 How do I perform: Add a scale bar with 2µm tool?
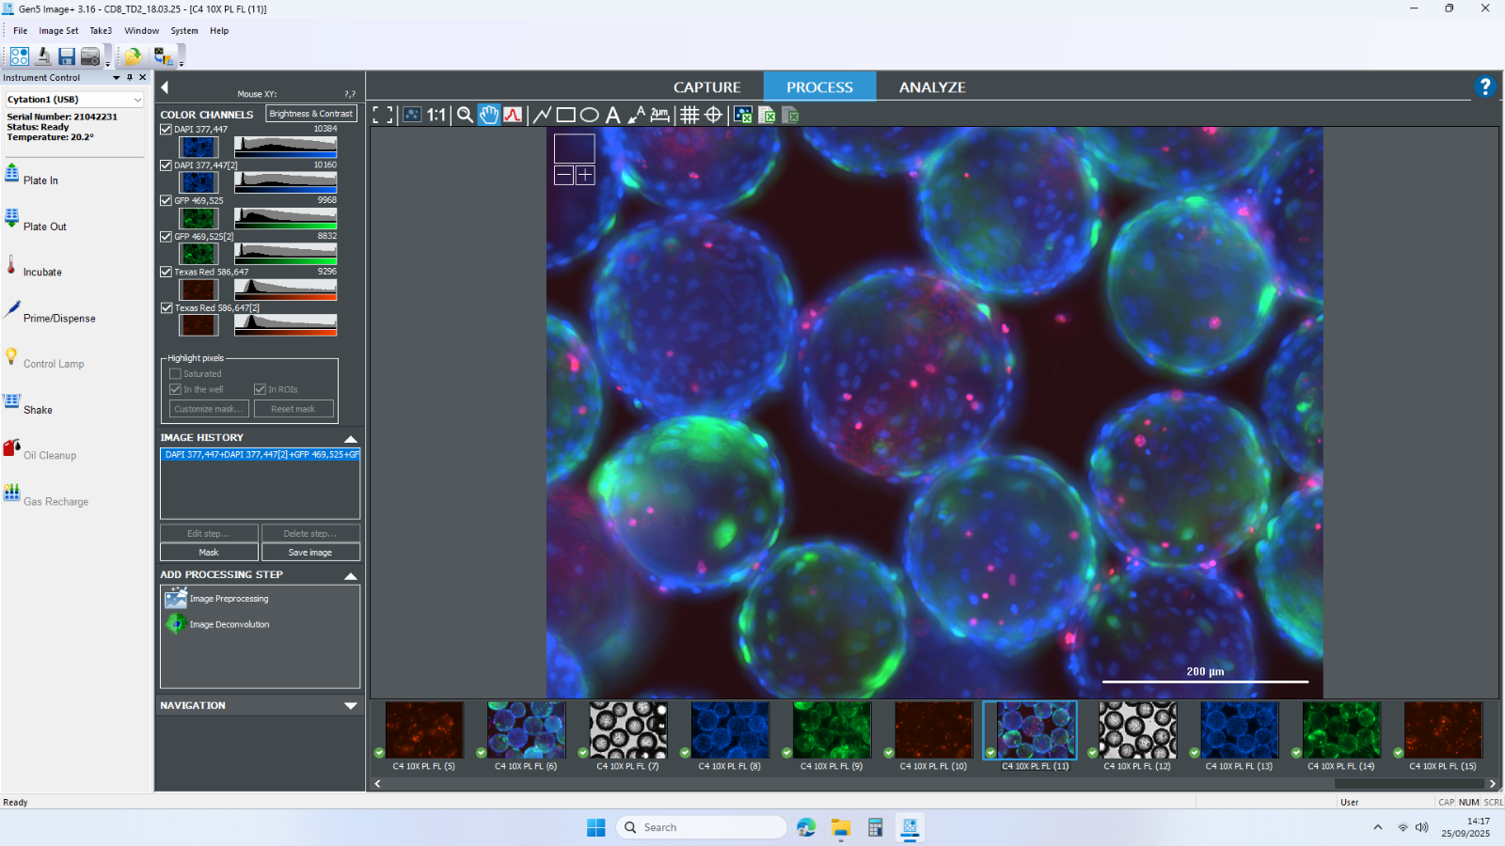tap(660, 115)
